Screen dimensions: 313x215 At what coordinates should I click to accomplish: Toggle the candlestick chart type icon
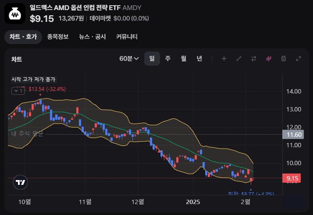tap(269, 59)
